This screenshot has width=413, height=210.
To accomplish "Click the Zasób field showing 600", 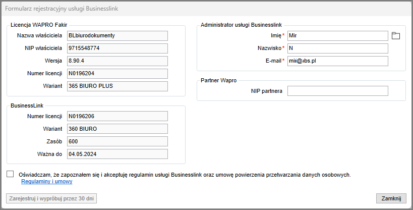I will click(117, 142).
